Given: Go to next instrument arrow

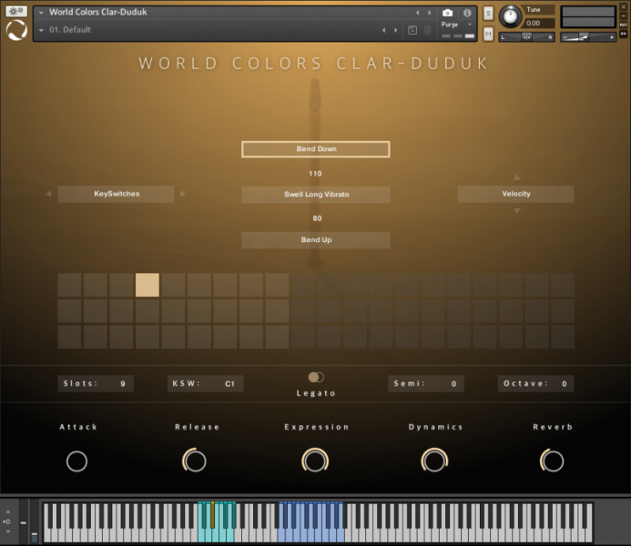Looking at the screenshot, I should pos(430,13).
